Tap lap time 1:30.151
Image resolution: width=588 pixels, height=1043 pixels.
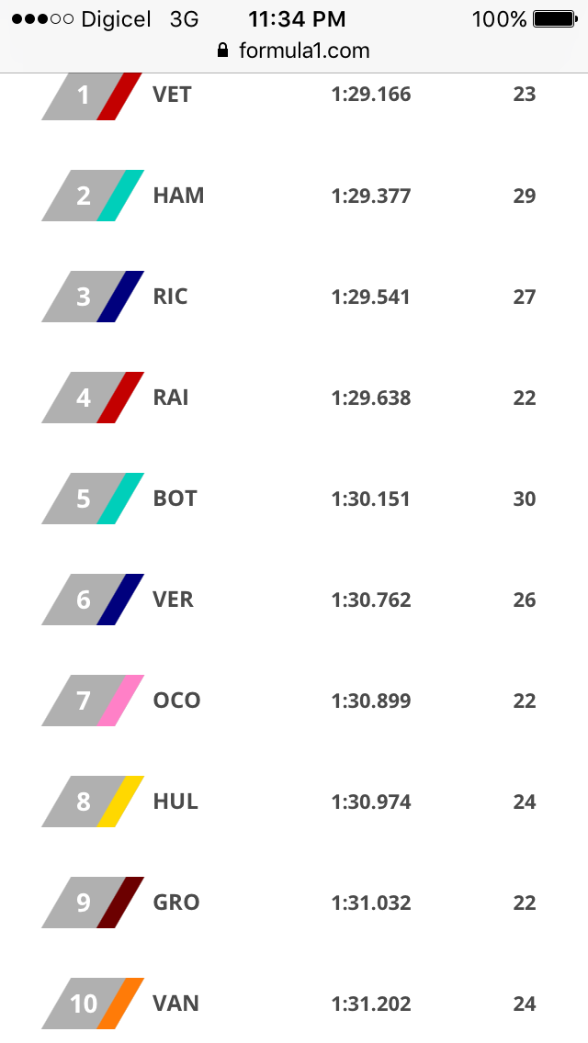click(370, 499)
